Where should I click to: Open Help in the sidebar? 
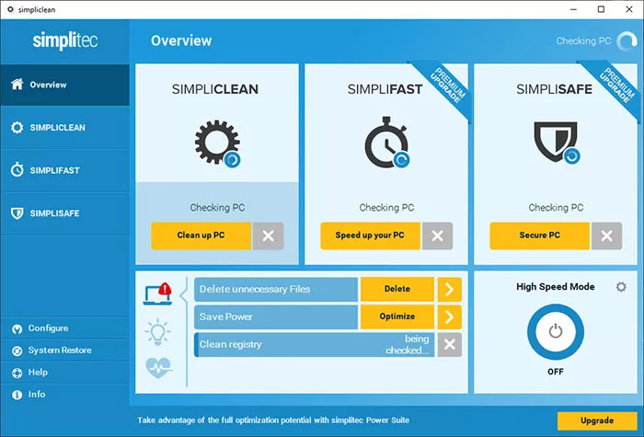65,373
